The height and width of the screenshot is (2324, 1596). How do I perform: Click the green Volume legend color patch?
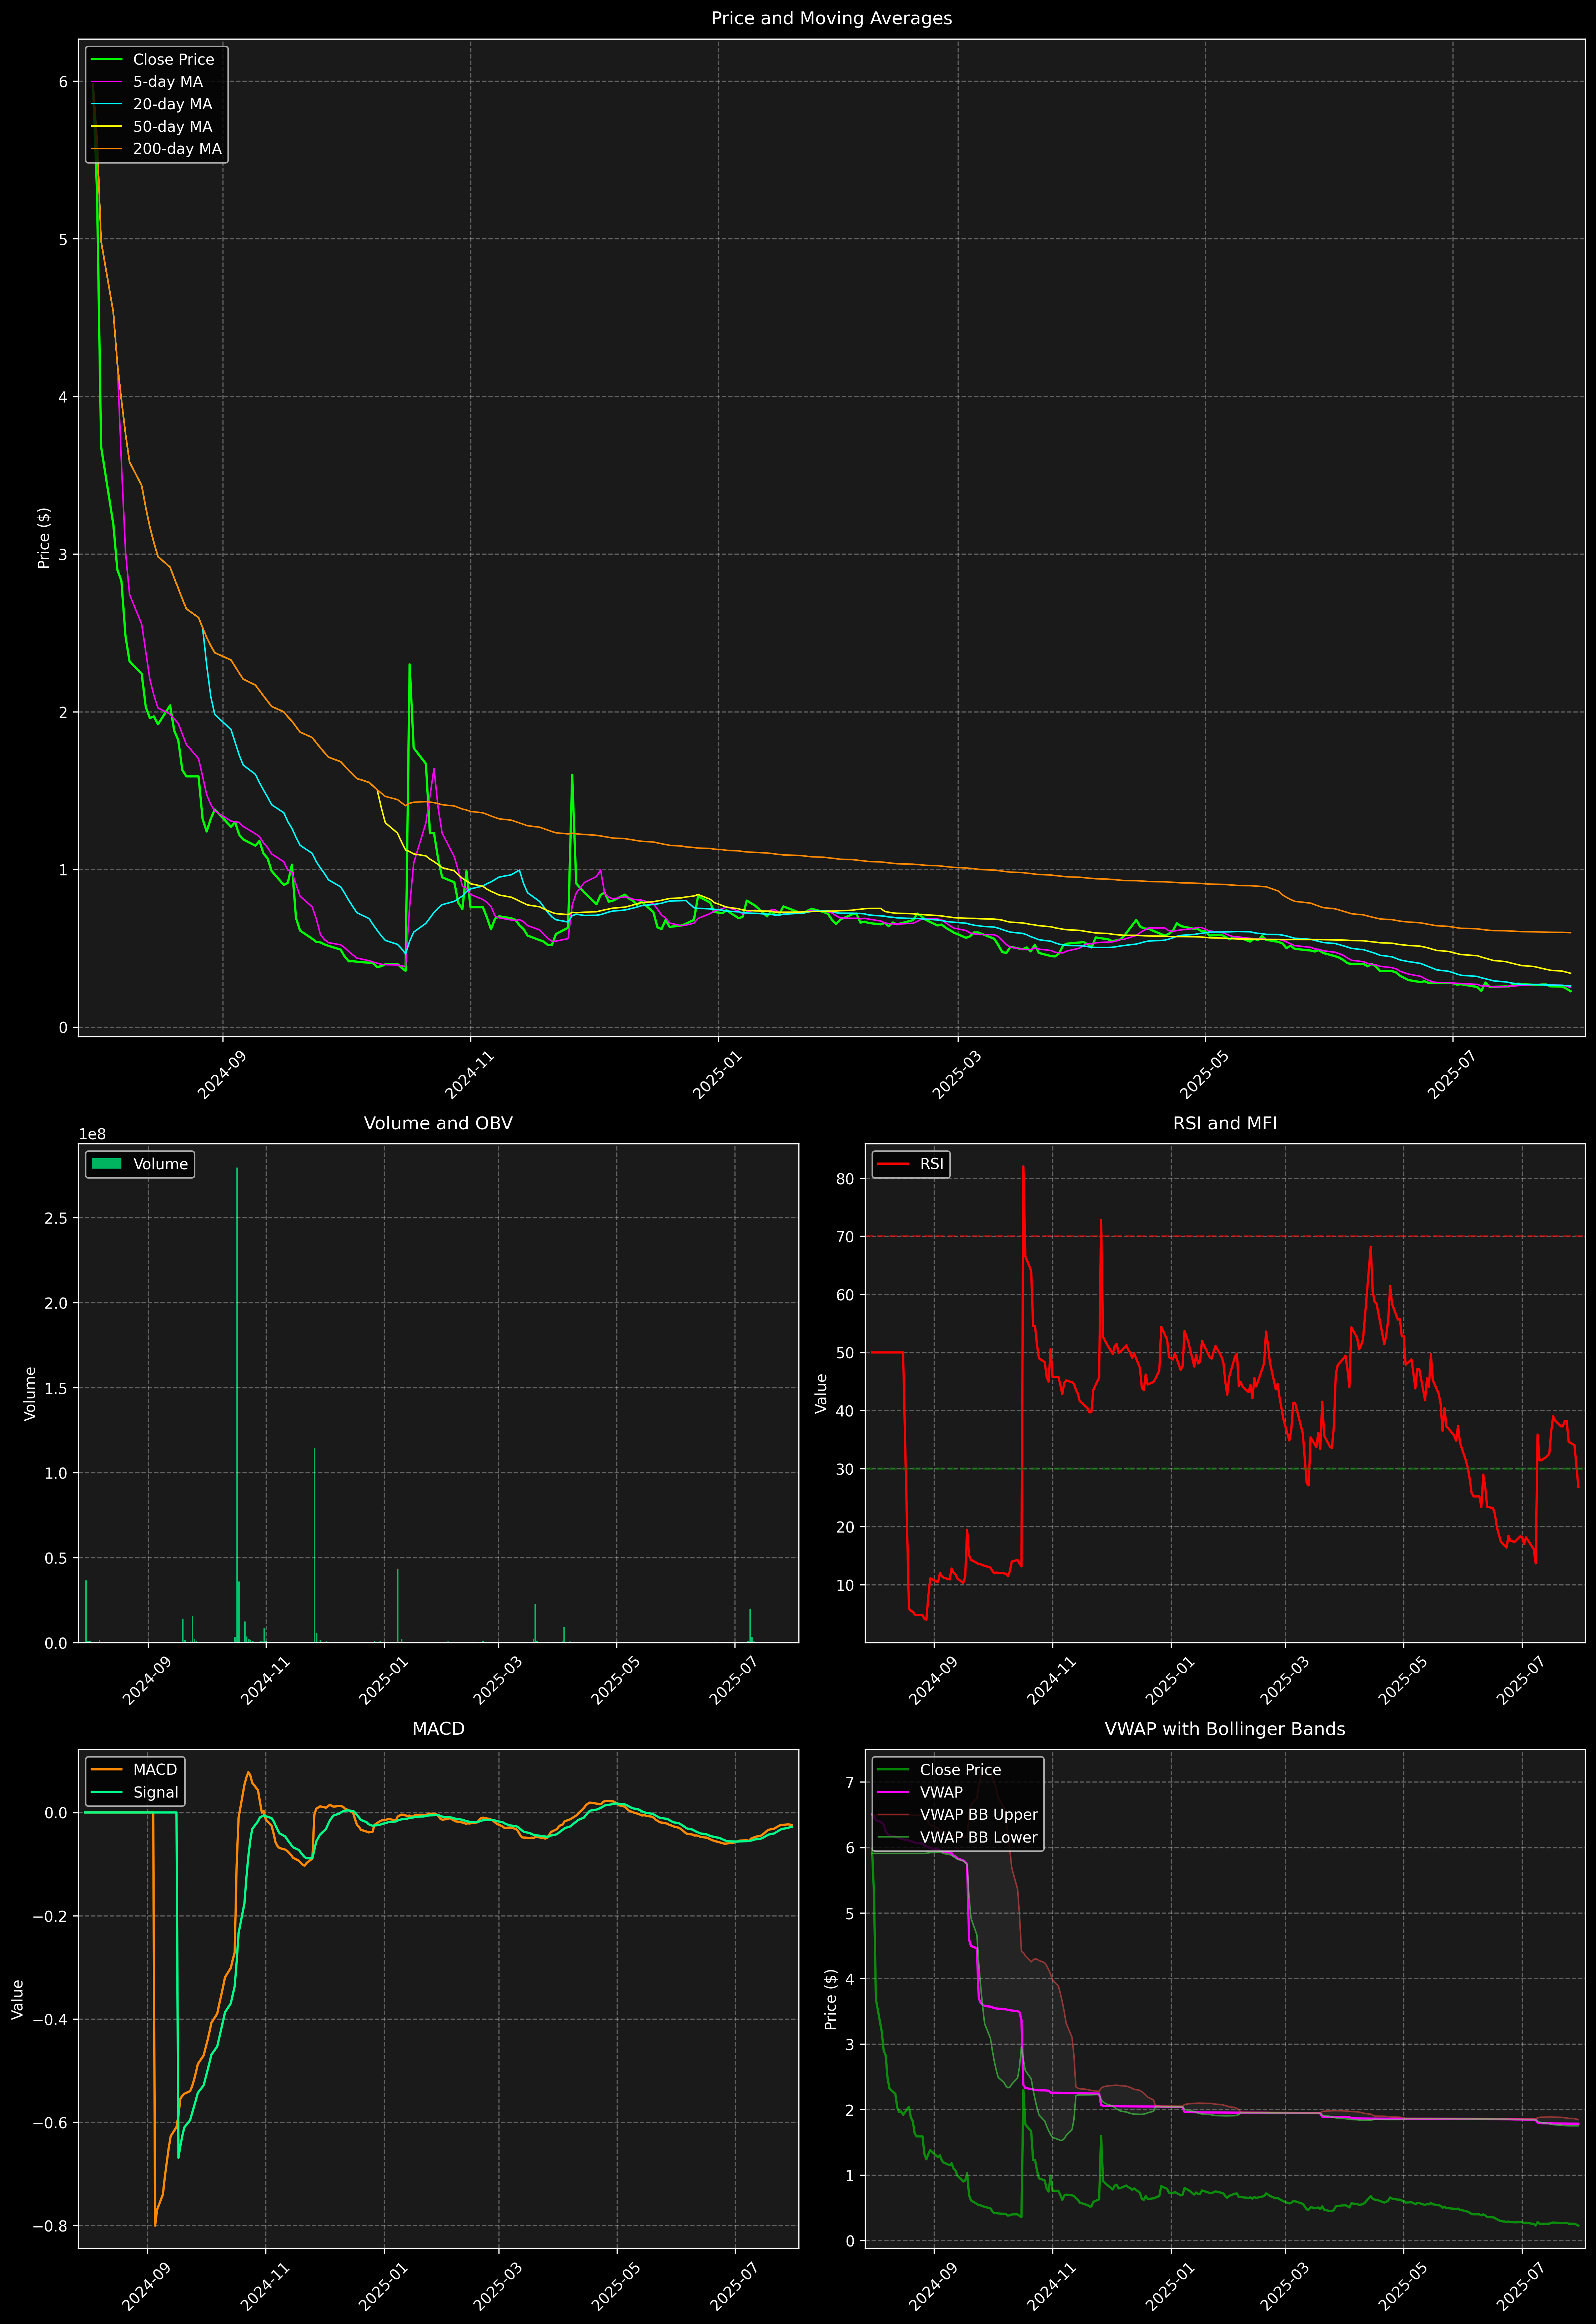106,1164
